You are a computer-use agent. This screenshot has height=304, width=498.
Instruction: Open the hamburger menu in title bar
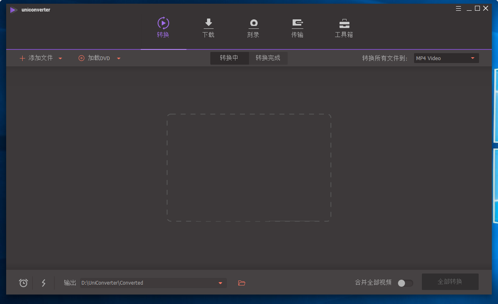pyautogui.click(x=458, y=8)
